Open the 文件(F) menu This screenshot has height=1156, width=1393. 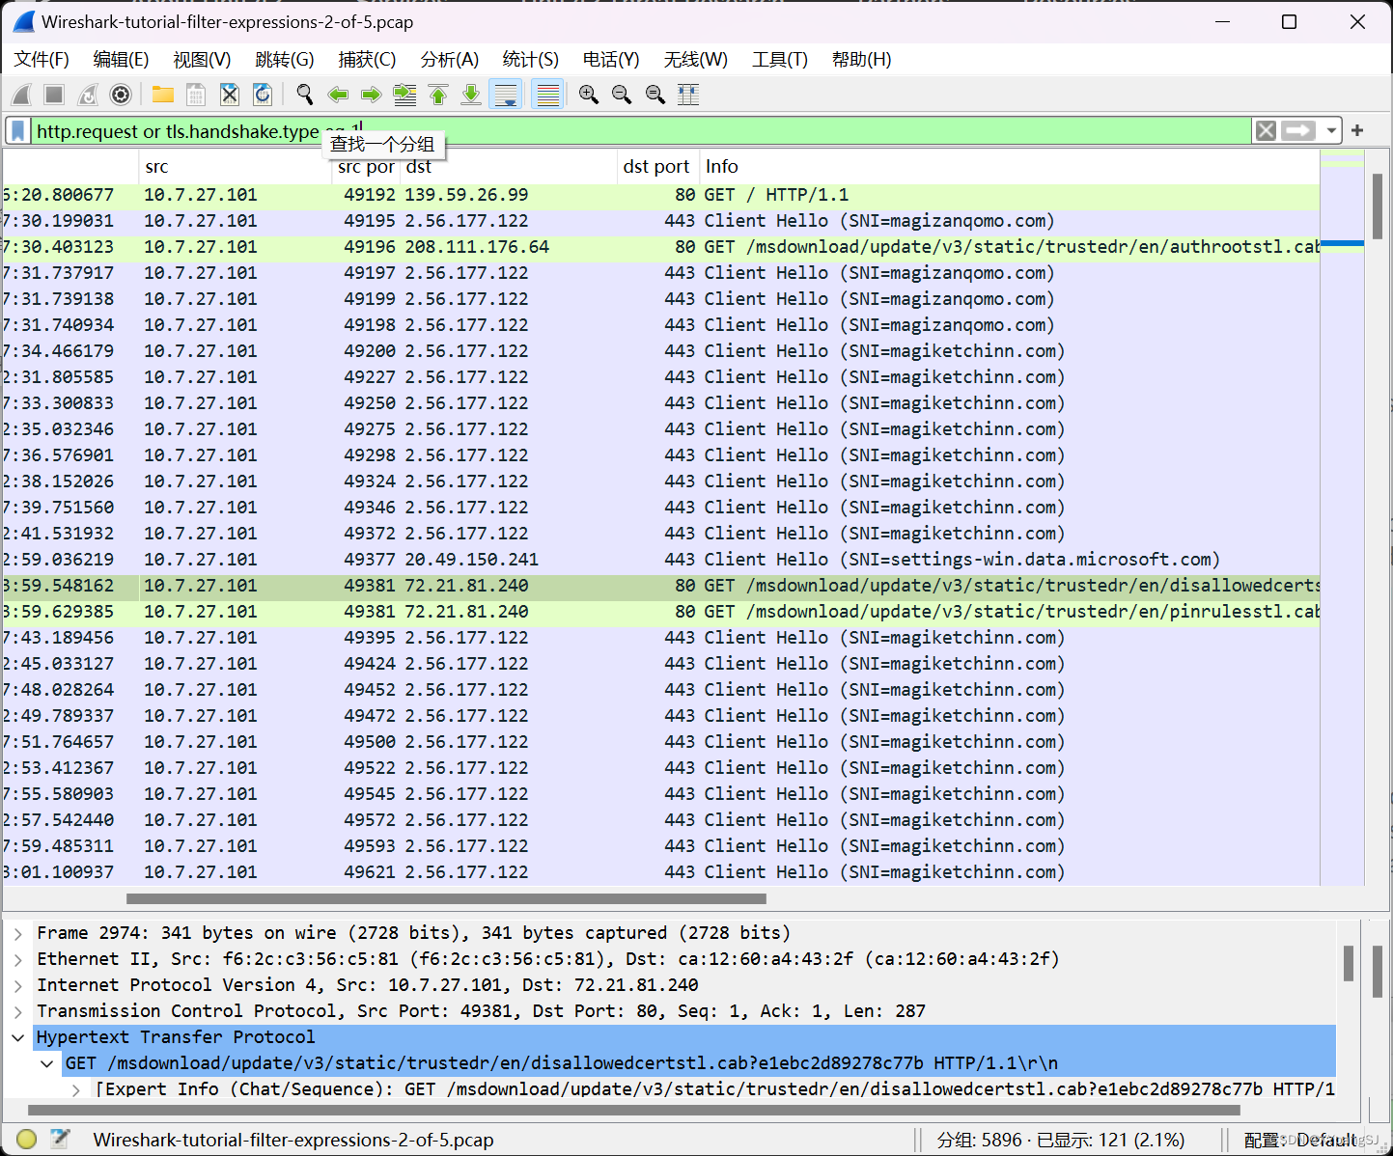(x=42, y=60)
